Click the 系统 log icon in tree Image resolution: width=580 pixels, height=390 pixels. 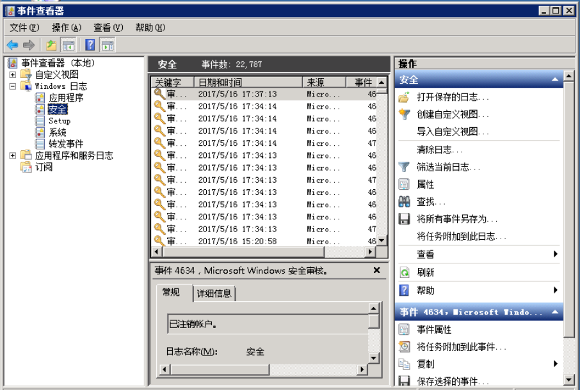[x=40, y=132]
